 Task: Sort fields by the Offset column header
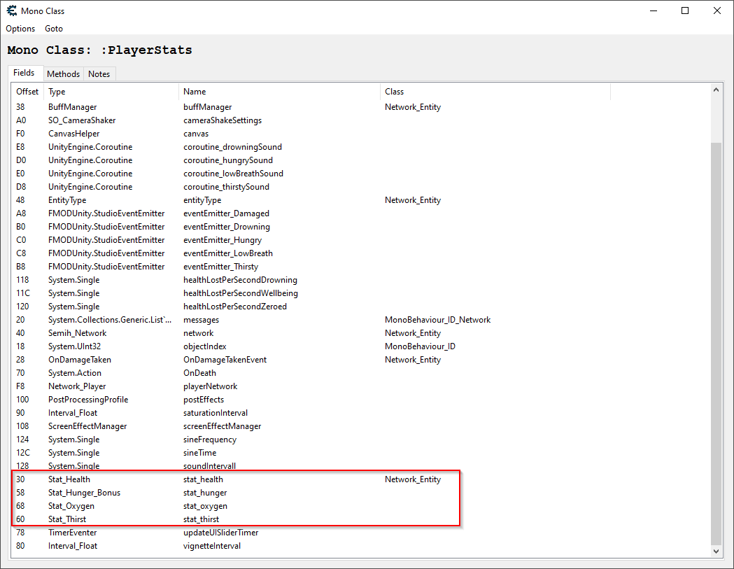click(27, 91)
